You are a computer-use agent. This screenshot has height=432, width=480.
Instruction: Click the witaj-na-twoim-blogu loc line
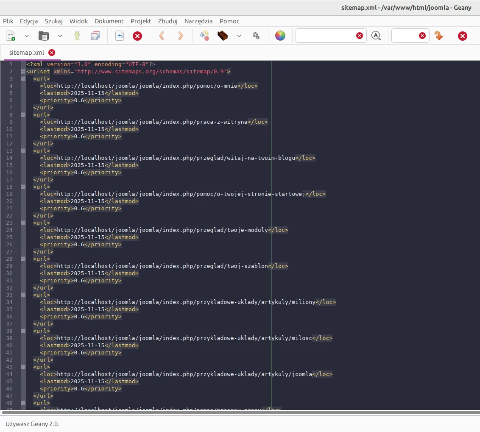pos(178,158)
